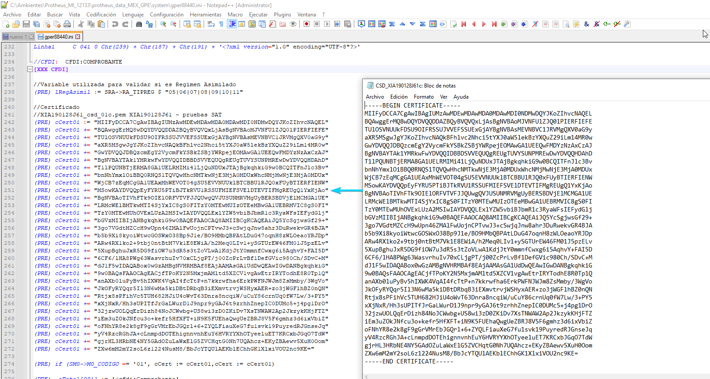Screen dimensions: 710x379
Task: Collapse the [XXX CFDI] fold at line 235
Action: point(30,69)
